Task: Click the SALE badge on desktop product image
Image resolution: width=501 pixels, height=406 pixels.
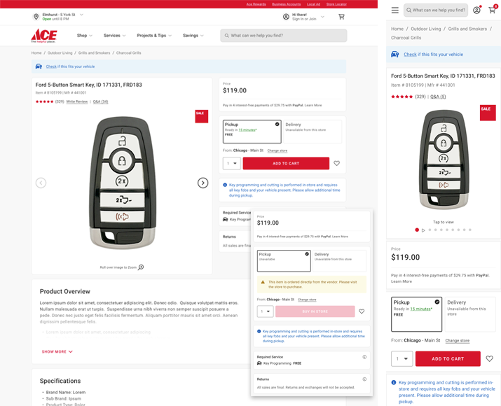Action: pyautogui.click(x=201, y=116)
